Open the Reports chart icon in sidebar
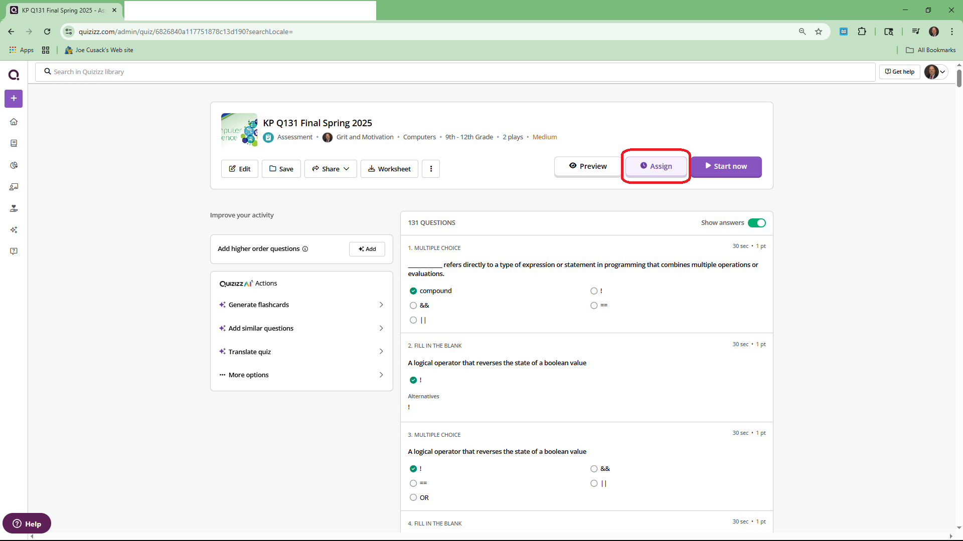 pos(14,165)
